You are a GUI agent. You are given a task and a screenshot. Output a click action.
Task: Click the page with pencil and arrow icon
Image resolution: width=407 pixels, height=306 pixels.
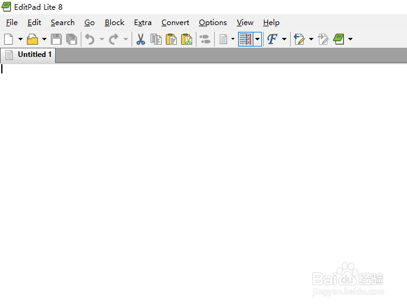point(299,39)
